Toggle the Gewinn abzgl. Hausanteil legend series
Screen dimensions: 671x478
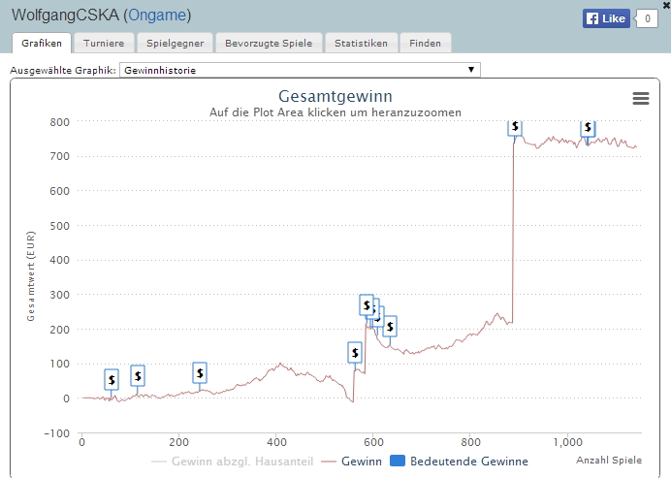[x=233, y=462]
